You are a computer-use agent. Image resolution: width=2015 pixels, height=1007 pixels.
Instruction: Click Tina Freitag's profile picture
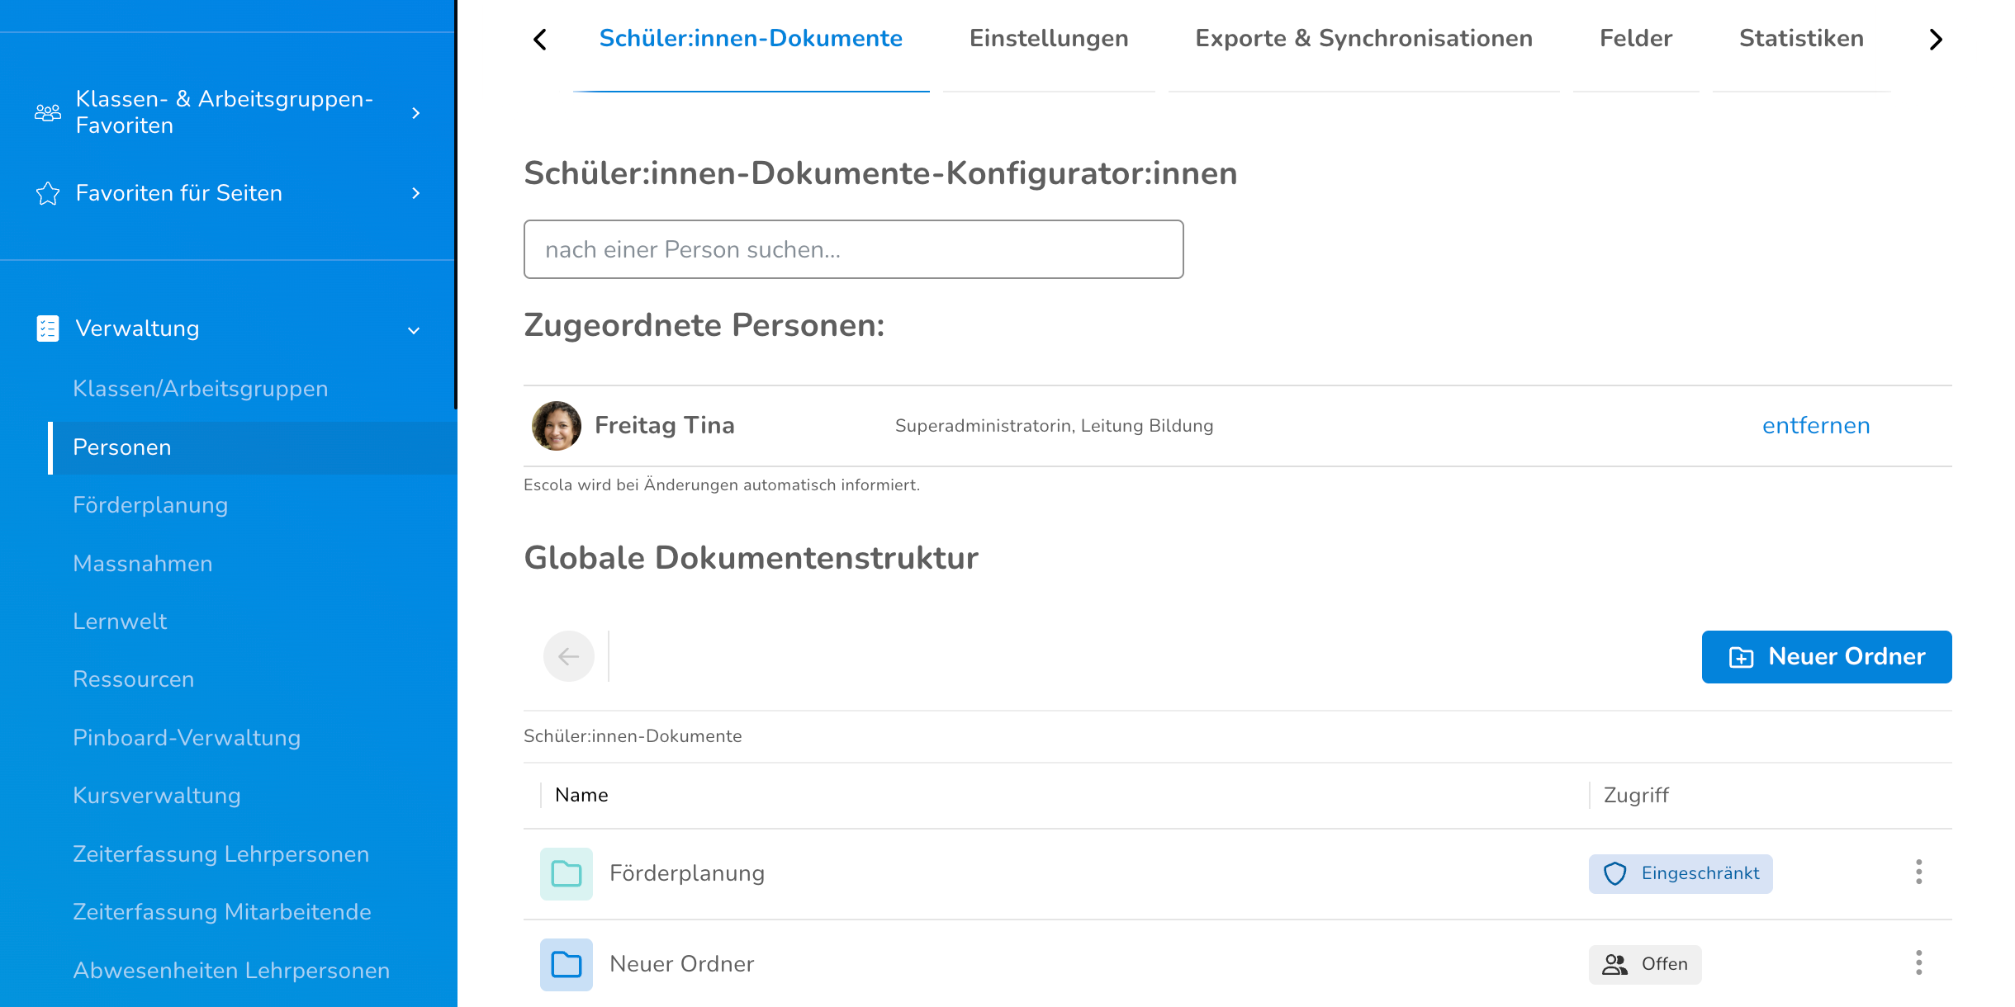click(557, 426)
